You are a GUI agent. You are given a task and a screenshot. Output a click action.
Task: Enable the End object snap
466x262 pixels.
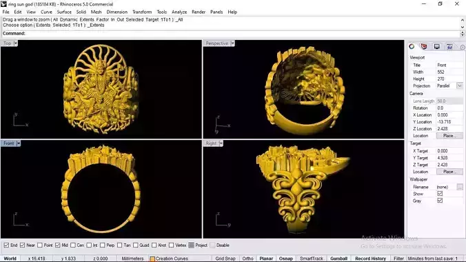click(x=6, y=245)
